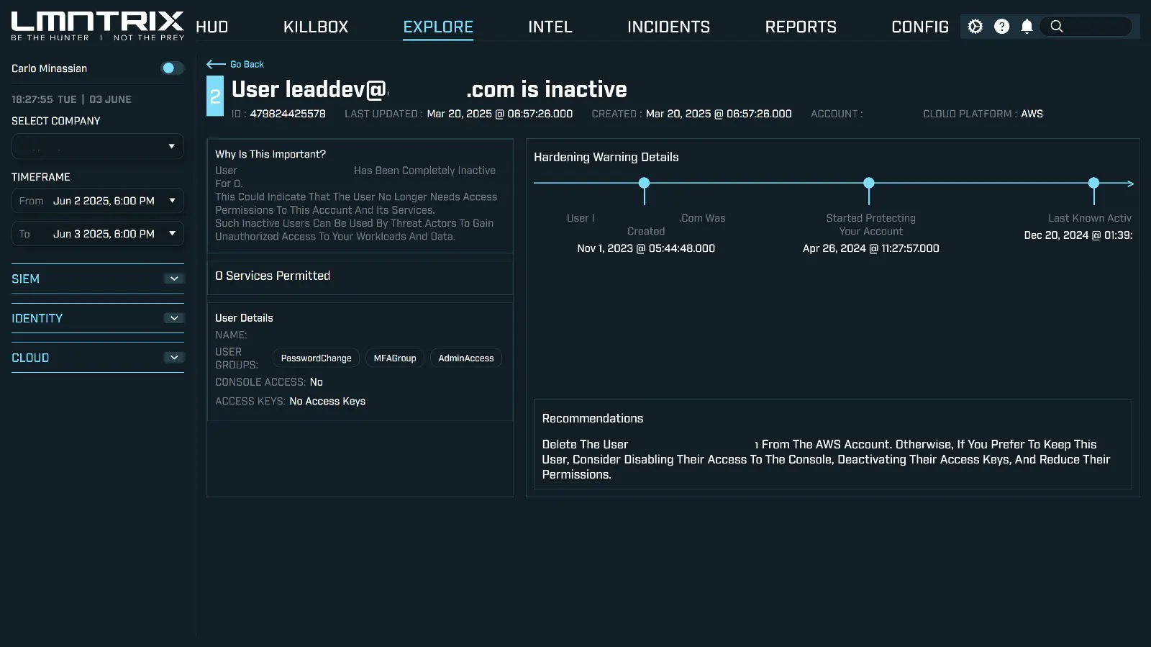Toggle the switch next to Carlo Minassian

[172, 68]
